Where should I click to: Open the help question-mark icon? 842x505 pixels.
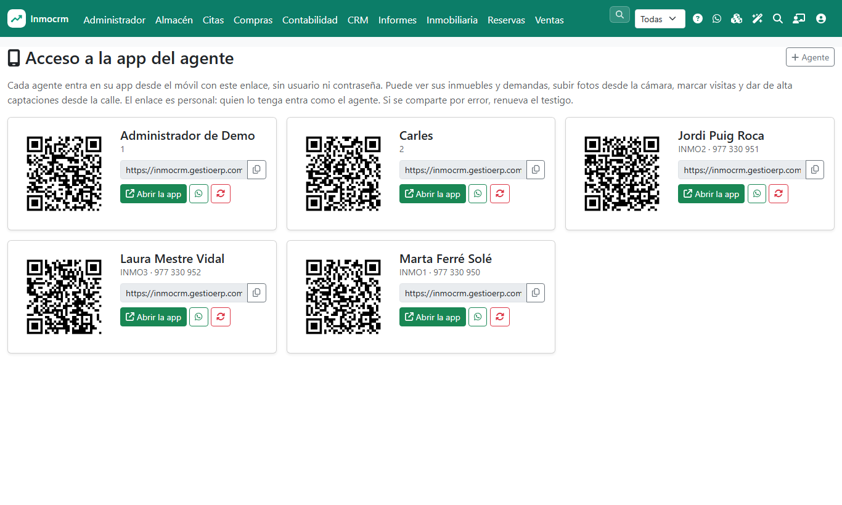698,19
